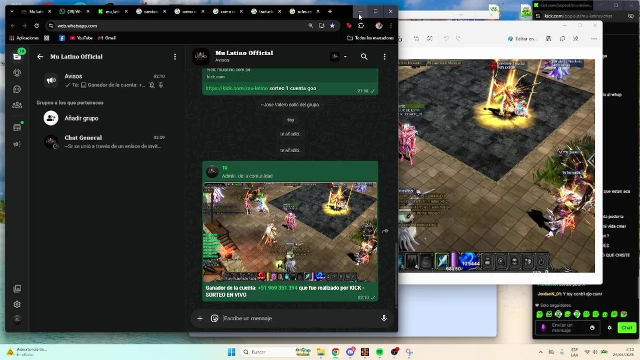This screenshot has width=640, height=360.
Task: Expand Chrome tab search dropdown
Action: [x=12, y=11]
